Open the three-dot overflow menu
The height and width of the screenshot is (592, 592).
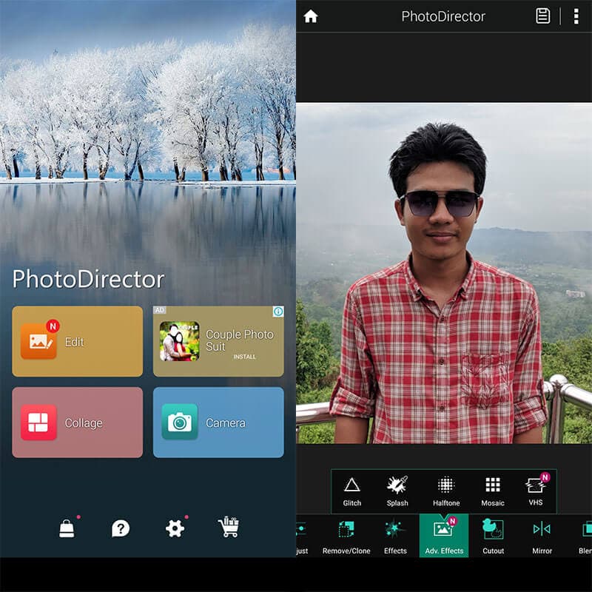coord(576,16)
